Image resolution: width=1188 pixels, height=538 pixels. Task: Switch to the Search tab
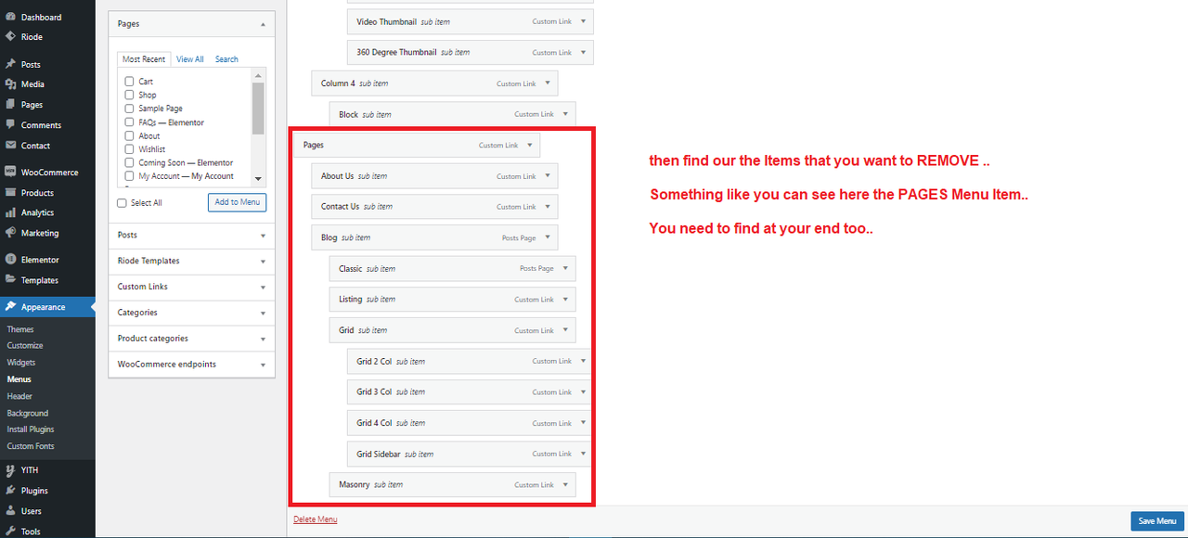pos(226,59)
